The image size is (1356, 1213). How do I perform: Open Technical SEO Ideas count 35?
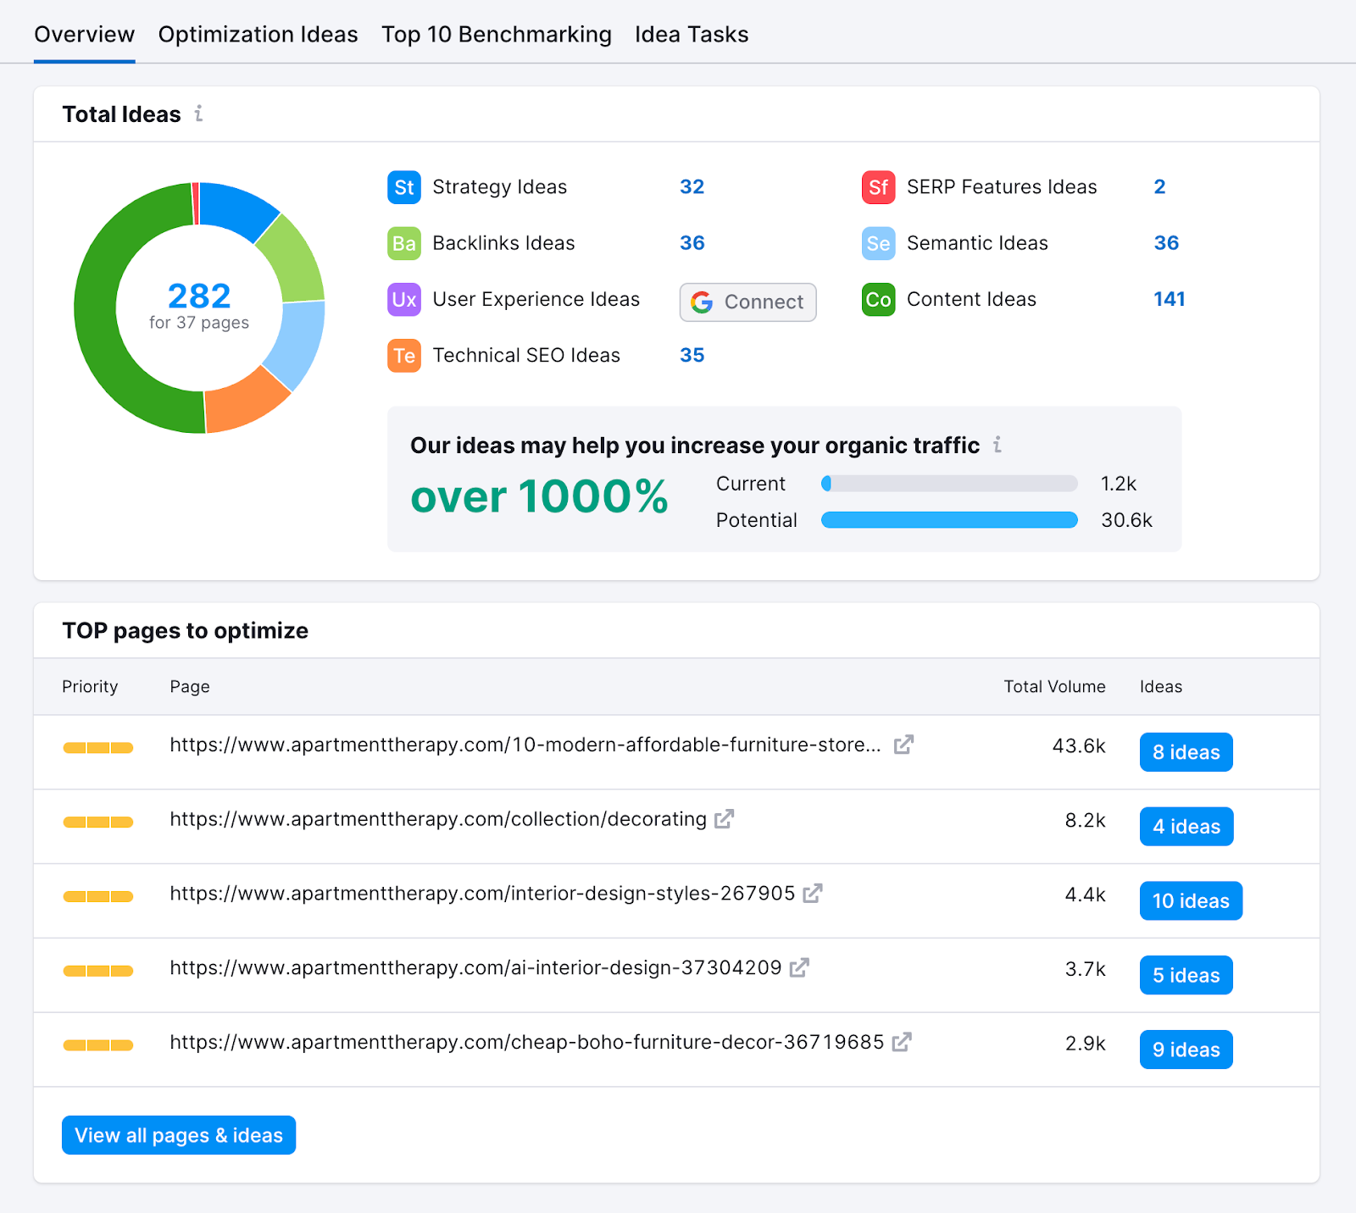(692, 355)
